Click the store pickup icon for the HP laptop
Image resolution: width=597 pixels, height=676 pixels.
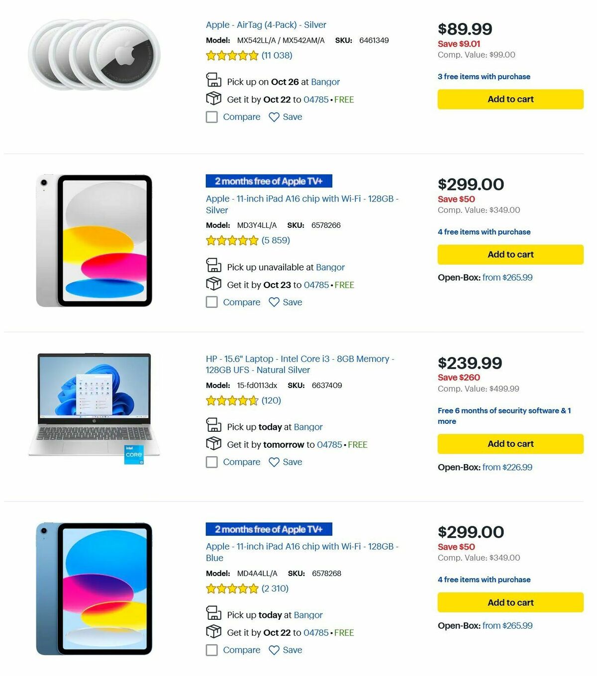click(x=214, y=426)
